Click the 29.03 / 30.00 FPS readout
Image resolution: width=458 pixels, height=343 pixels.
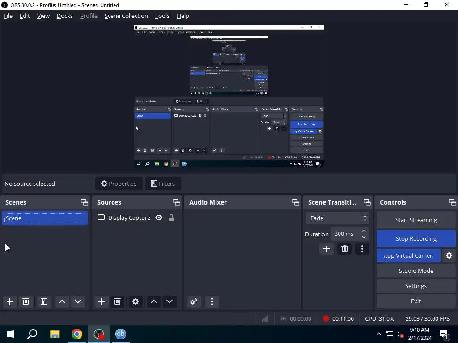427,318
